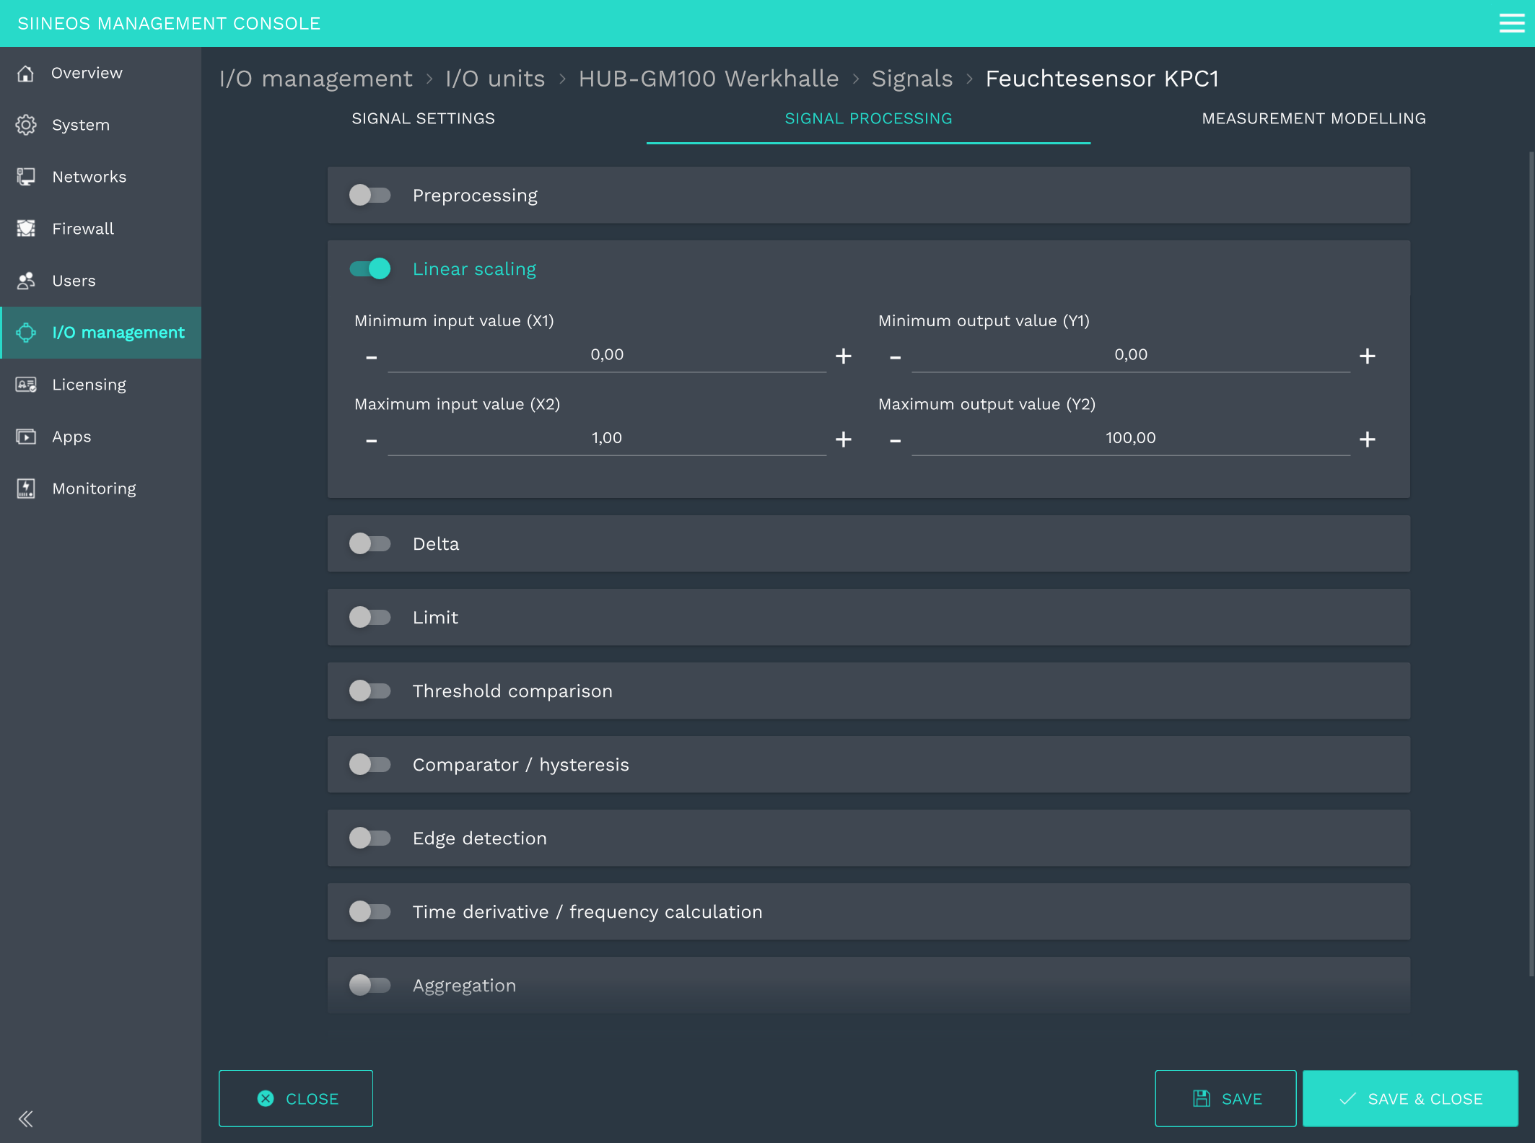Increase Maximum output value (Y2)
1535x1143 pixels.
pos(1368,439)
